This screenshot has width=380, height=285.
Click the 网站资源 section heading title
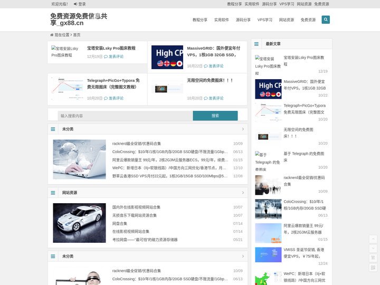70,193
